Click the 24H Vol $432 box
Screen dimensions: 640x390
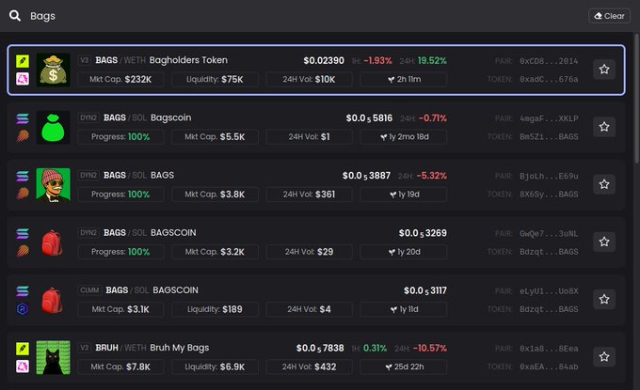tap(309, 367)
